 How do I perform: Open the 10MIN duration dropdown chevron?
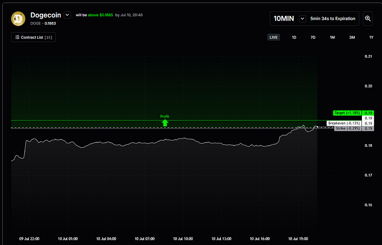[x=302, y=19]
